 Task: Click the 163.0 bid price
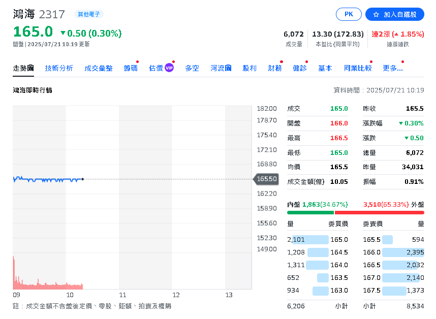tap(339, 291)
